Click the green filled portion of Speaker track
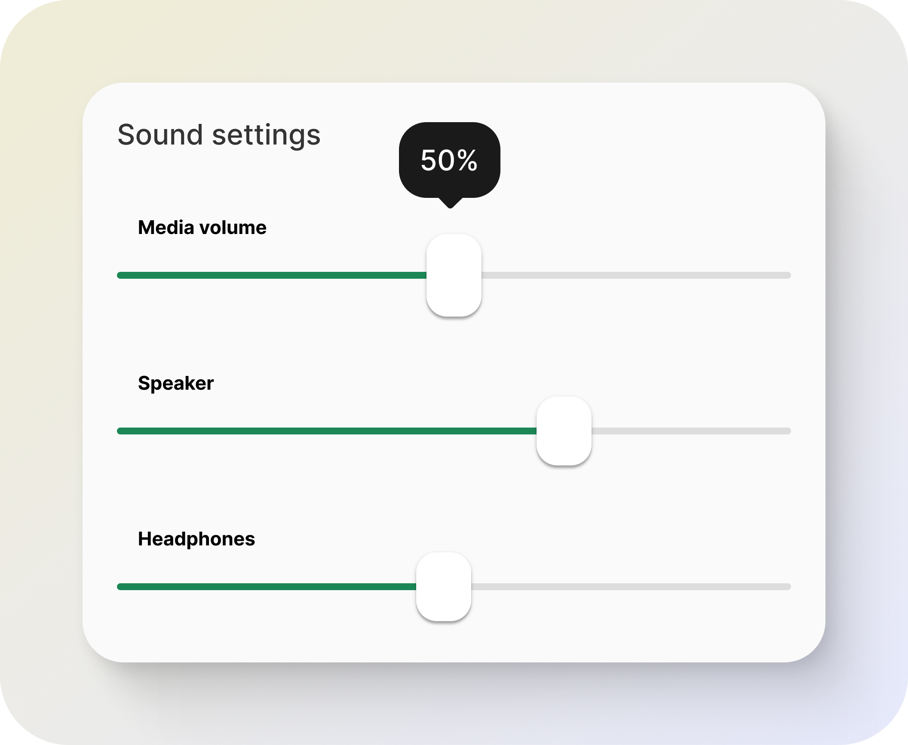The width and height of the screenshot is (908, 745). click(327, 431)
